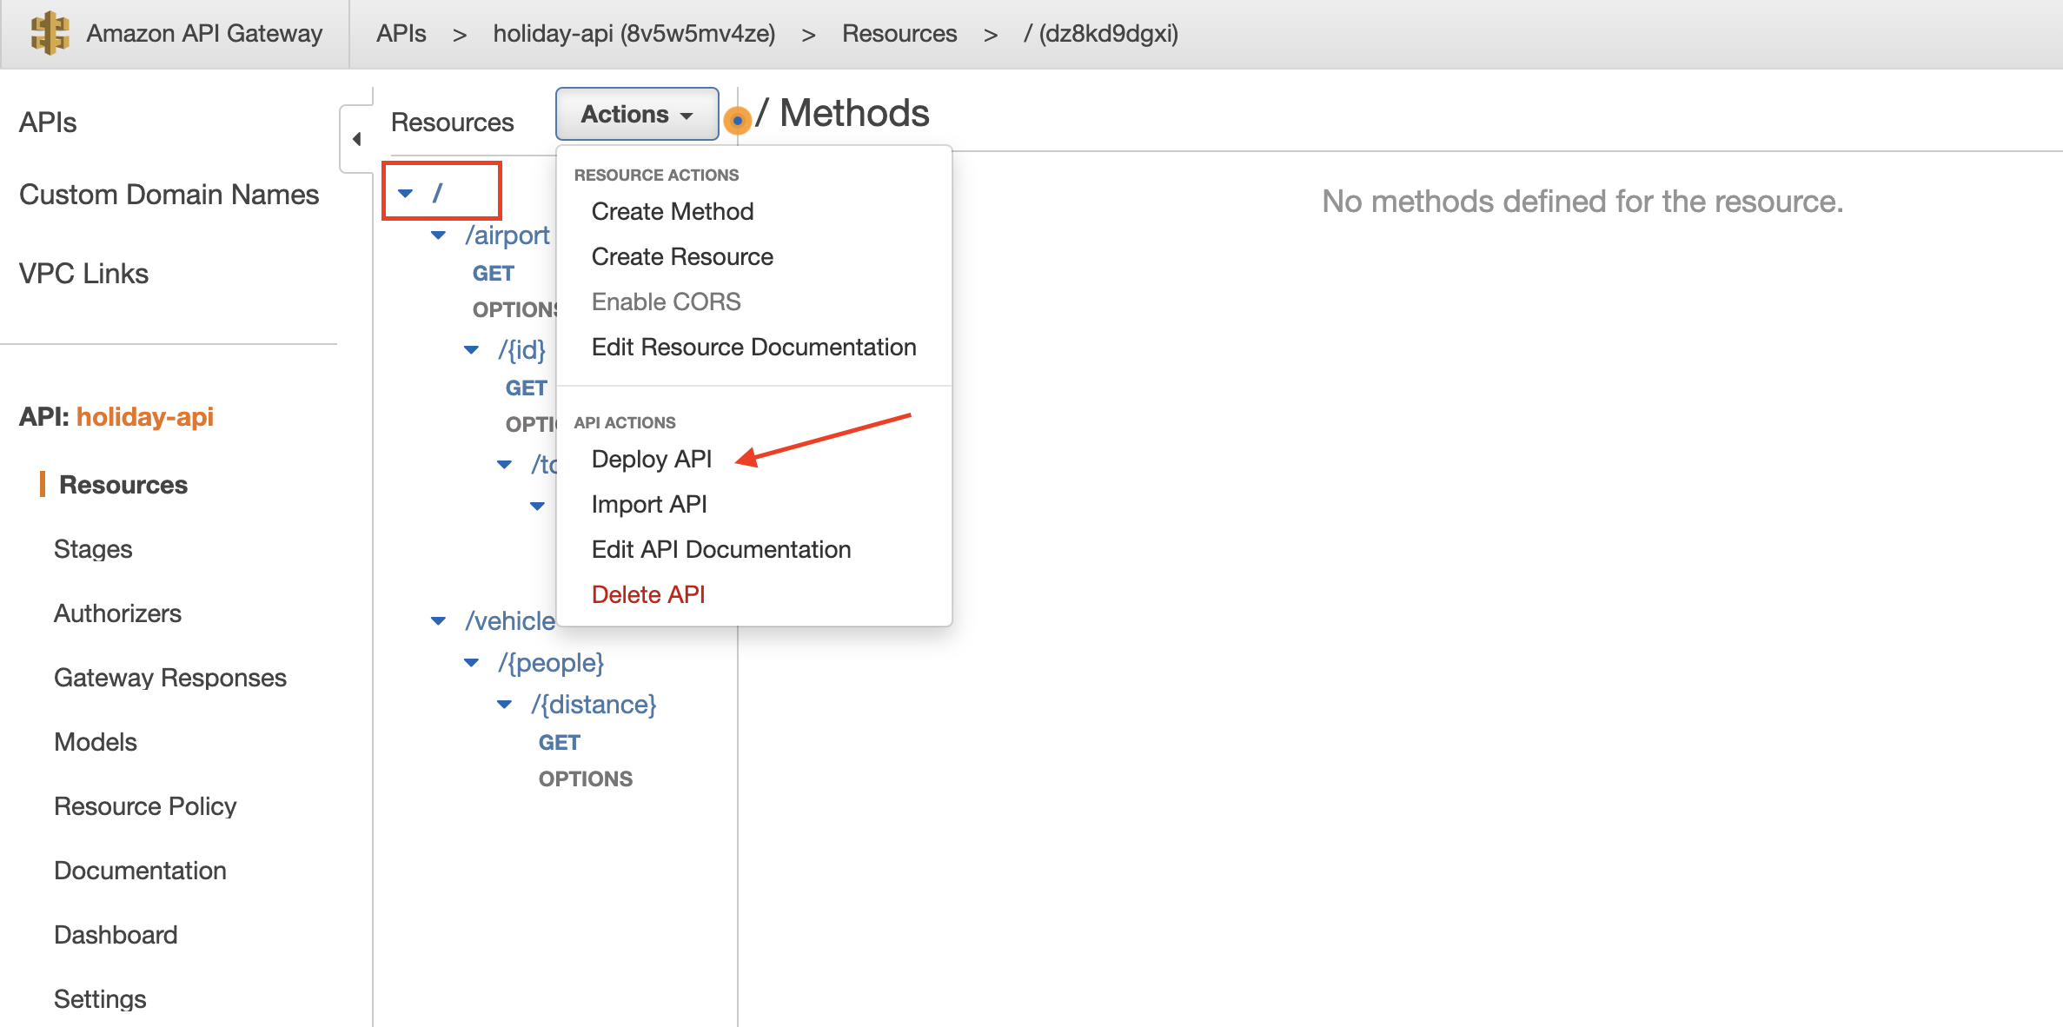Go to Authorizers in the sidebar

point(117,613)
